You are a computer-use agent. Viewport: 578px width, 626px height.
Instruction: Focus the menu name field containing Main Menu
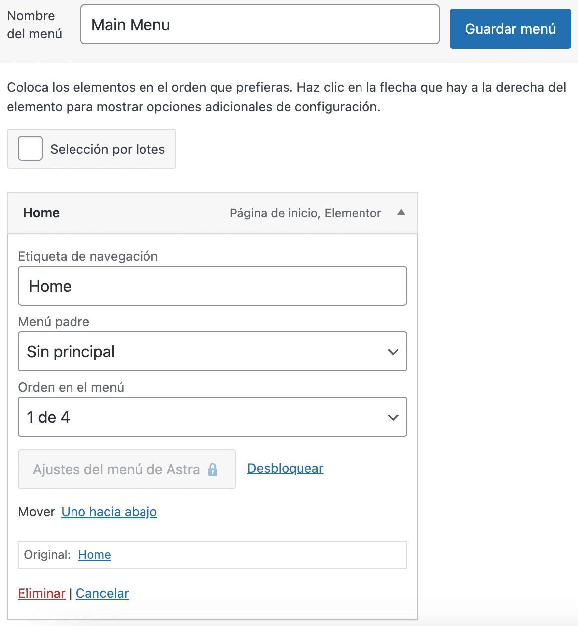(x=260, y=25)
